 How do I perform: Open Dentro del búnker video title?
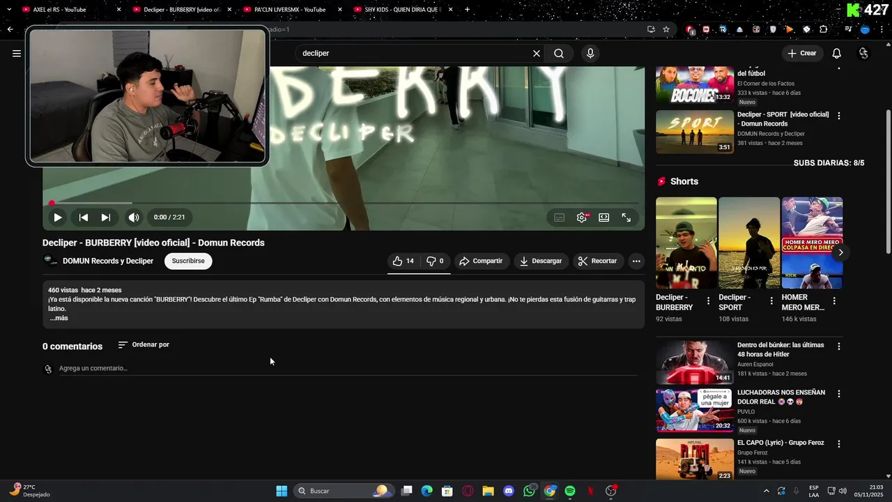point(780,349)
